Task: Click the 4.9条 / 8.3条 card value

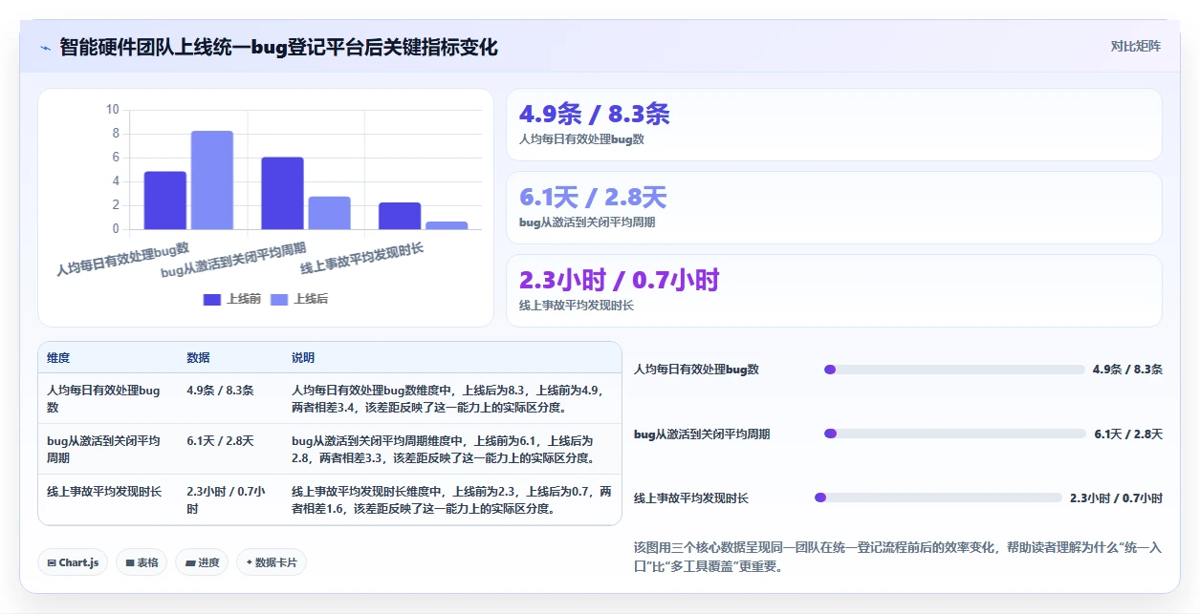Action: click(x=594, y=115)
